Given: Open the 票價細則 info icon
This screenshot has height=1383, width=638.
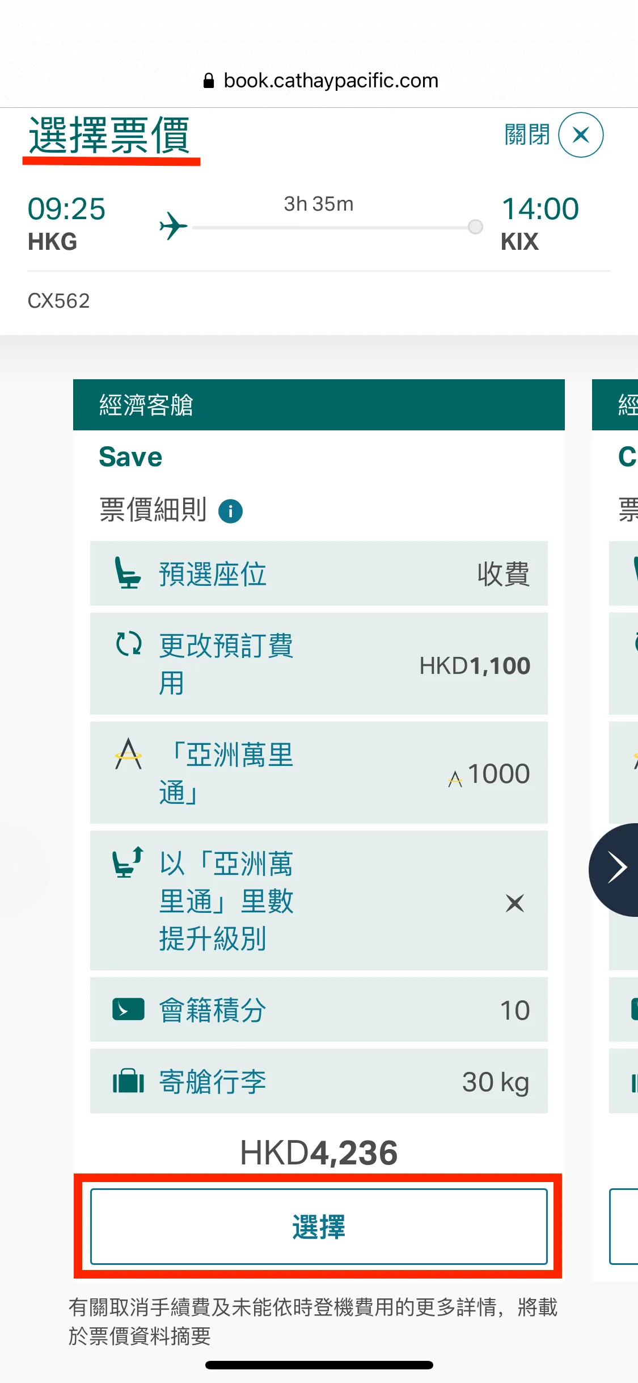Looking at the screenshot, I should tap(230, 511).
